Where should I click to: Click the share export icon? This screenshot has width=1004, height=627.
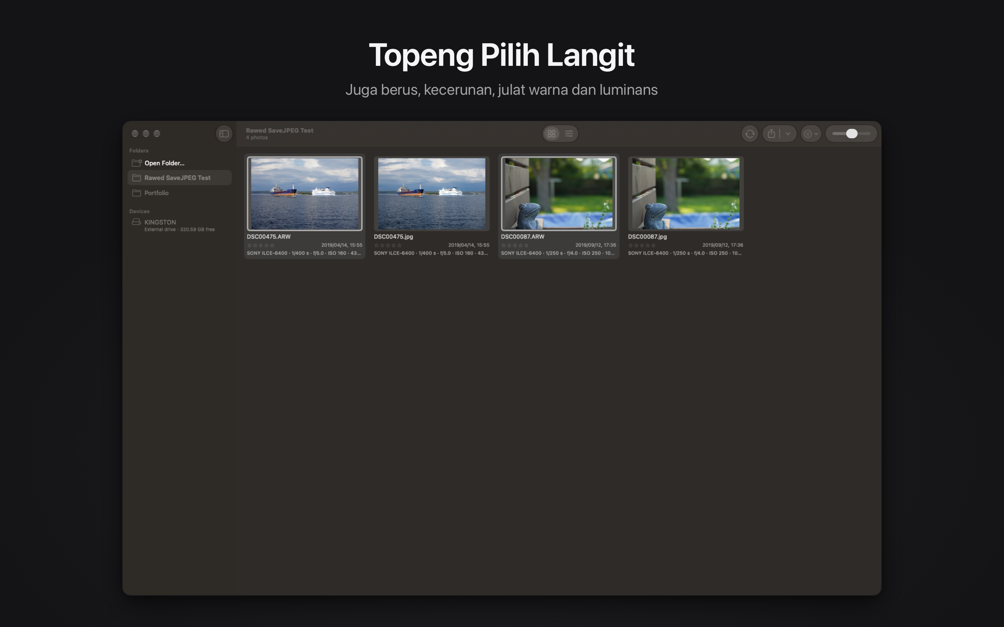(x=771, y=133)
